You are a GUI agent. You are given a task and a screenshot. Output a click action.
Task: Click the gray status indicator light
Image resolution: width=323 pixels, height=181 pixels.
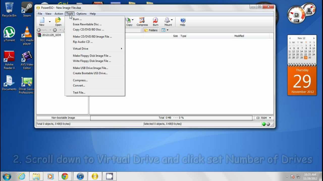268,124
